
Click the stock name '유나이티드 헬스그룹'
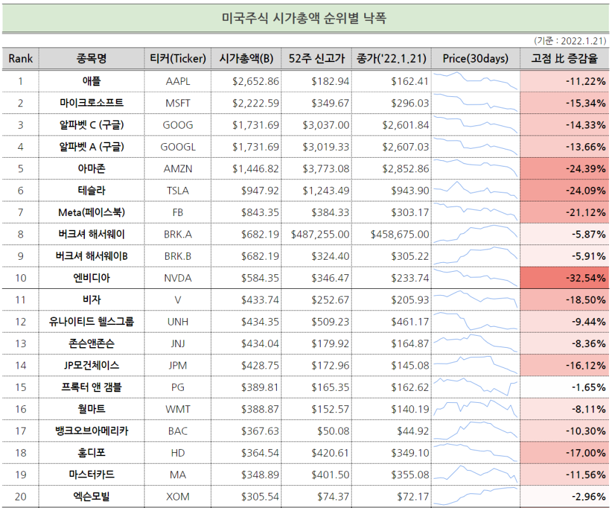pyautogui.click(x=91, y=322)
